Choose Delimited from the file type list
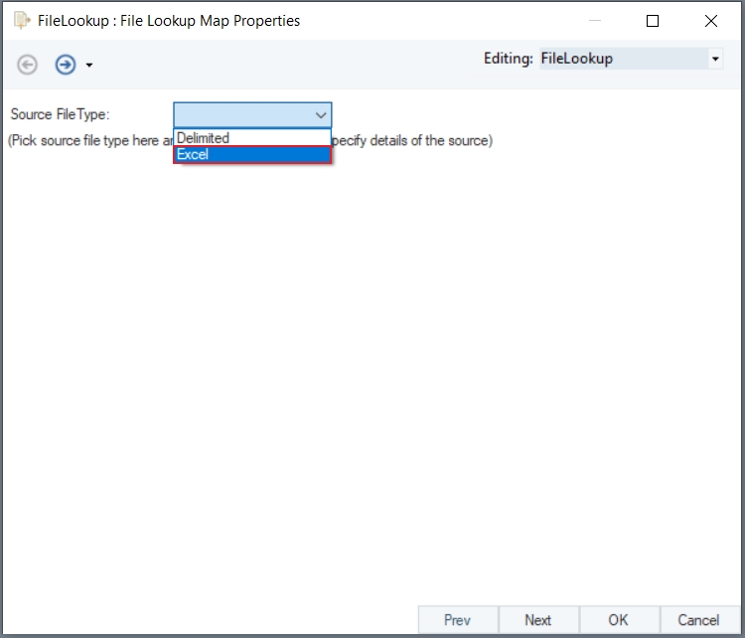Screen dimensions: 745x638 [252, 138]
